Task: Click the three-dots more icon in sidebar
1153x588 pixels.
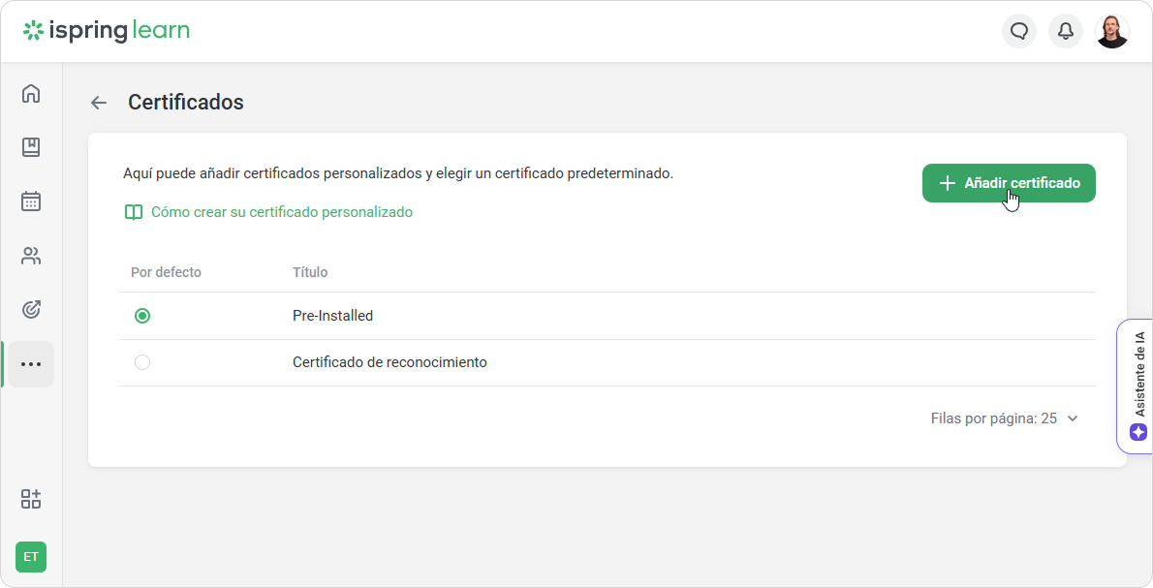Action: (31, 364)
